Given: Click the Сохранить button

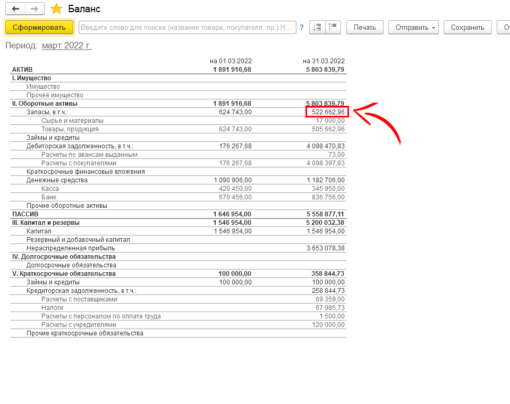Looking at the screenshot, I should 467,28.
